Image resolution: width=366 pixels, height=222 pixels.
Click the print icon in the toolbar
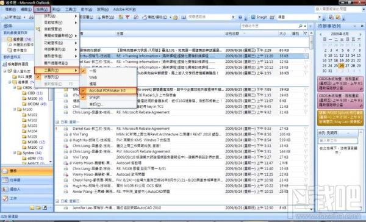(x=31, y=17)
